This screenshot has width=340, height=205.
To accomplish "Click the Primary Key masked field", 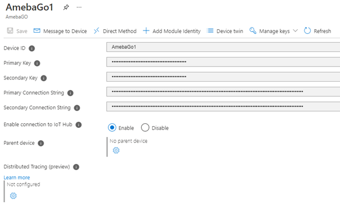I will point(223,62).
